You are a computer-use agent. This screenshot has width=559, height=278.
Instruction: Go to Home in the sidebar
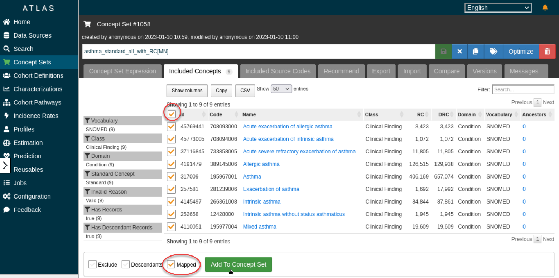point(21,22)
